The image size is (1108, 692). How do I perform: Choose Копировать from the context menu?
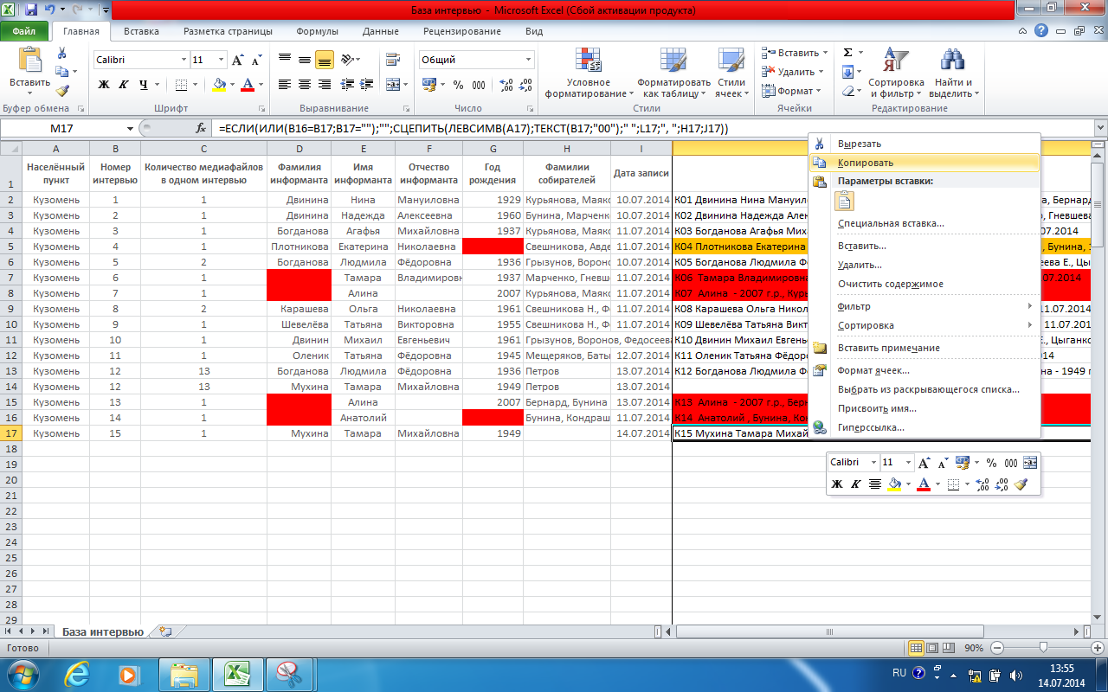pos(866,163)
